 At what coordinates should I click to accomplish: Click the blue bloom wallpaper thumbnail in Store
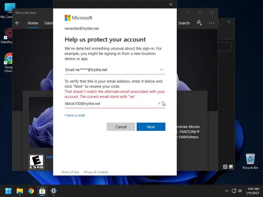tap(41, 122)
